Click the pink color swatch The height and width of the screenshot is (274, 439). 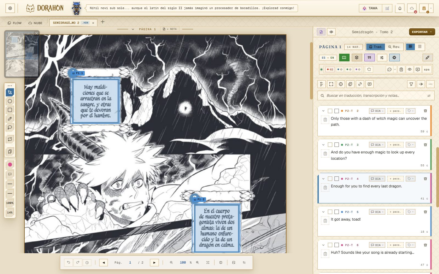10,165
